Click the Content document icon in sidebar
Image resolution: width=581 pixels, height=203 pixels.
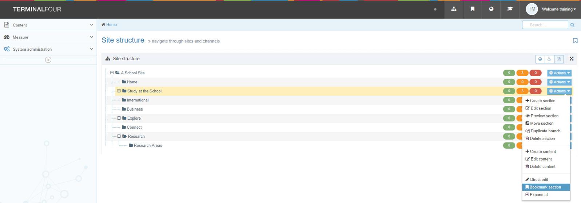pos(7,25)
